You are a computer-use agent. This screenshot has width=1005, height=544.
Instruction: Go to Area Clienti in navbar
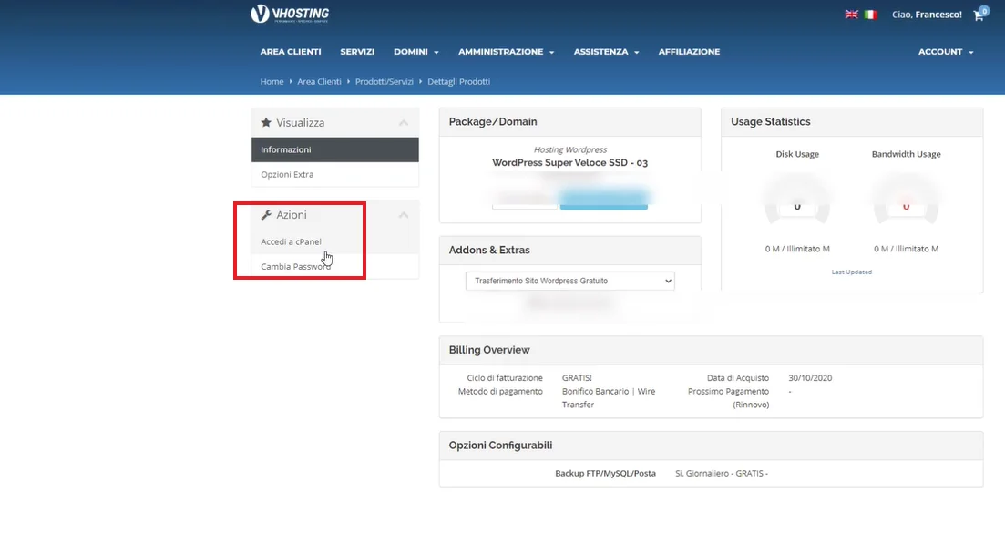point(291,52)
